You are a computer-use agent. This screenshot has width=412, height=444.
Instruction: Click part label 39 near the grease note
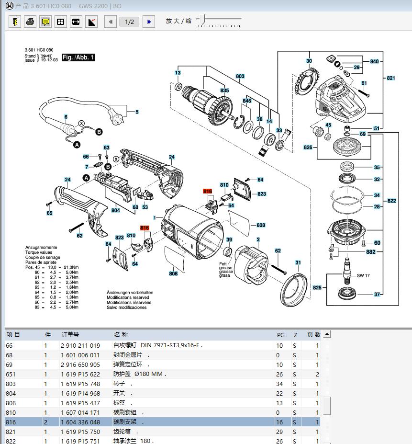(x=229, y=239)
